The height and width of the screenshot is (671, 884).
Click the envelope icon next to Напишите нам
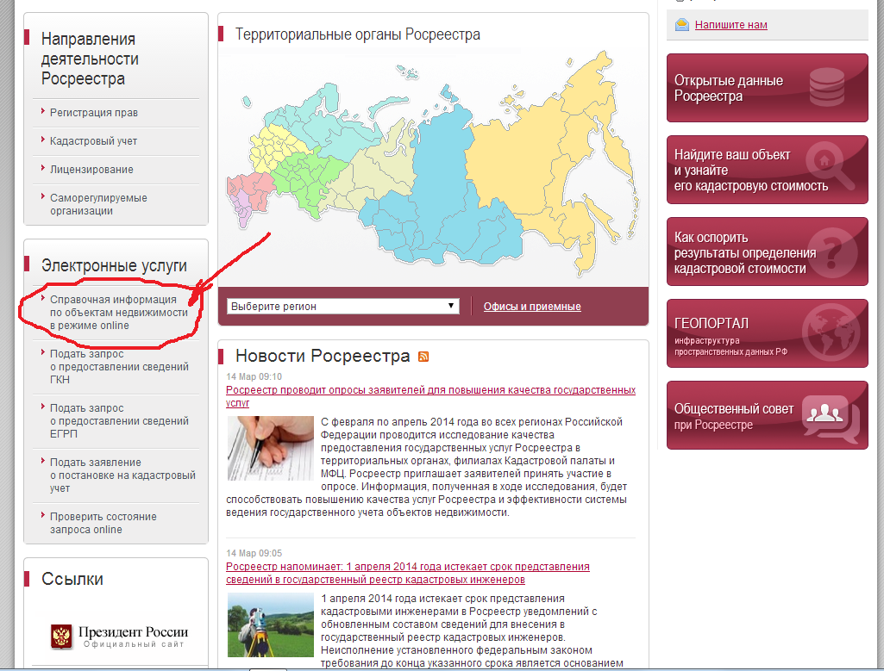(682, 25)
